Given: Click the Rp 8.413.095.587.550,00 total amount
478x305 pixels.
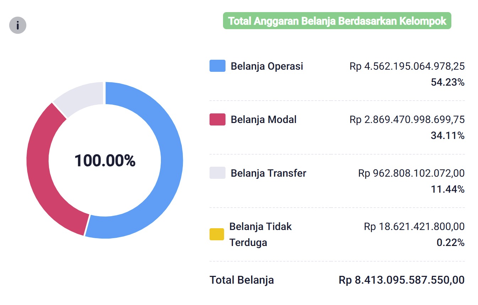Looking at the screenshot, I should pyautogui.click(x=402, y=280).
